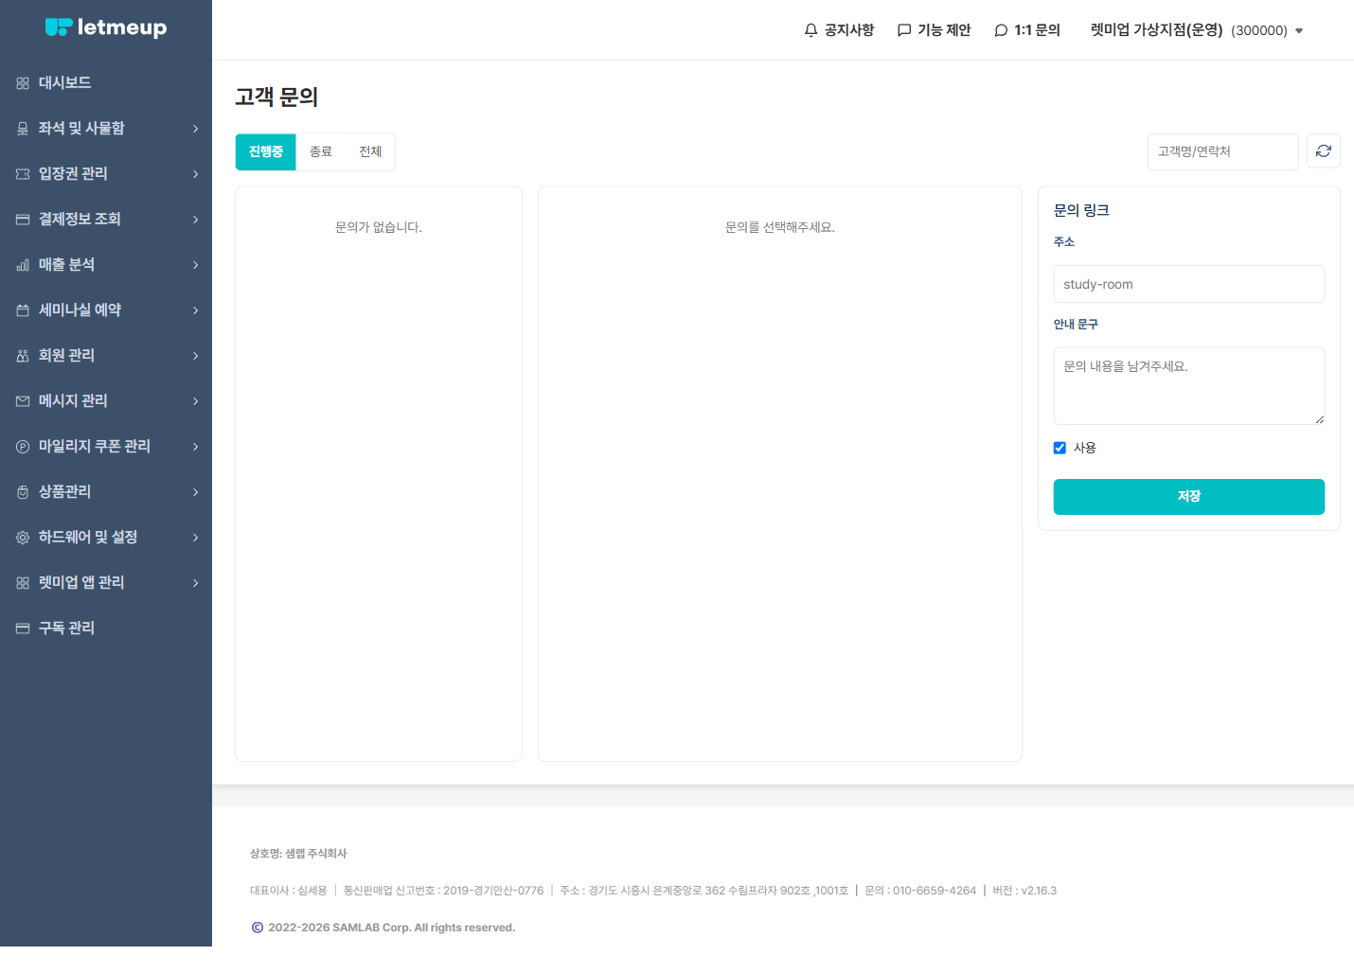Click the 구독 관리 card icon
Screen dimensions: 1354x973
(23, 628)
